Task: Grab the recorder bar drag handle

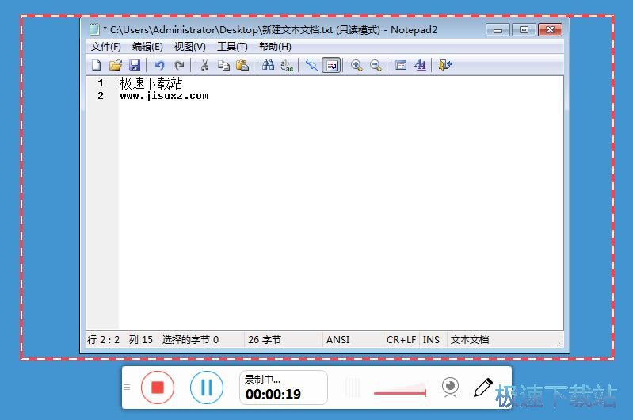Action: (x=127, y=388)
